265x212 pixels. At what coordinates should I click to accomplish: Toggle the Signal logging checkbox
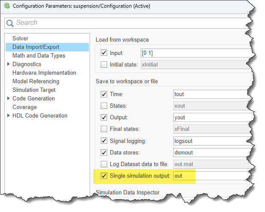pos(104,140)
